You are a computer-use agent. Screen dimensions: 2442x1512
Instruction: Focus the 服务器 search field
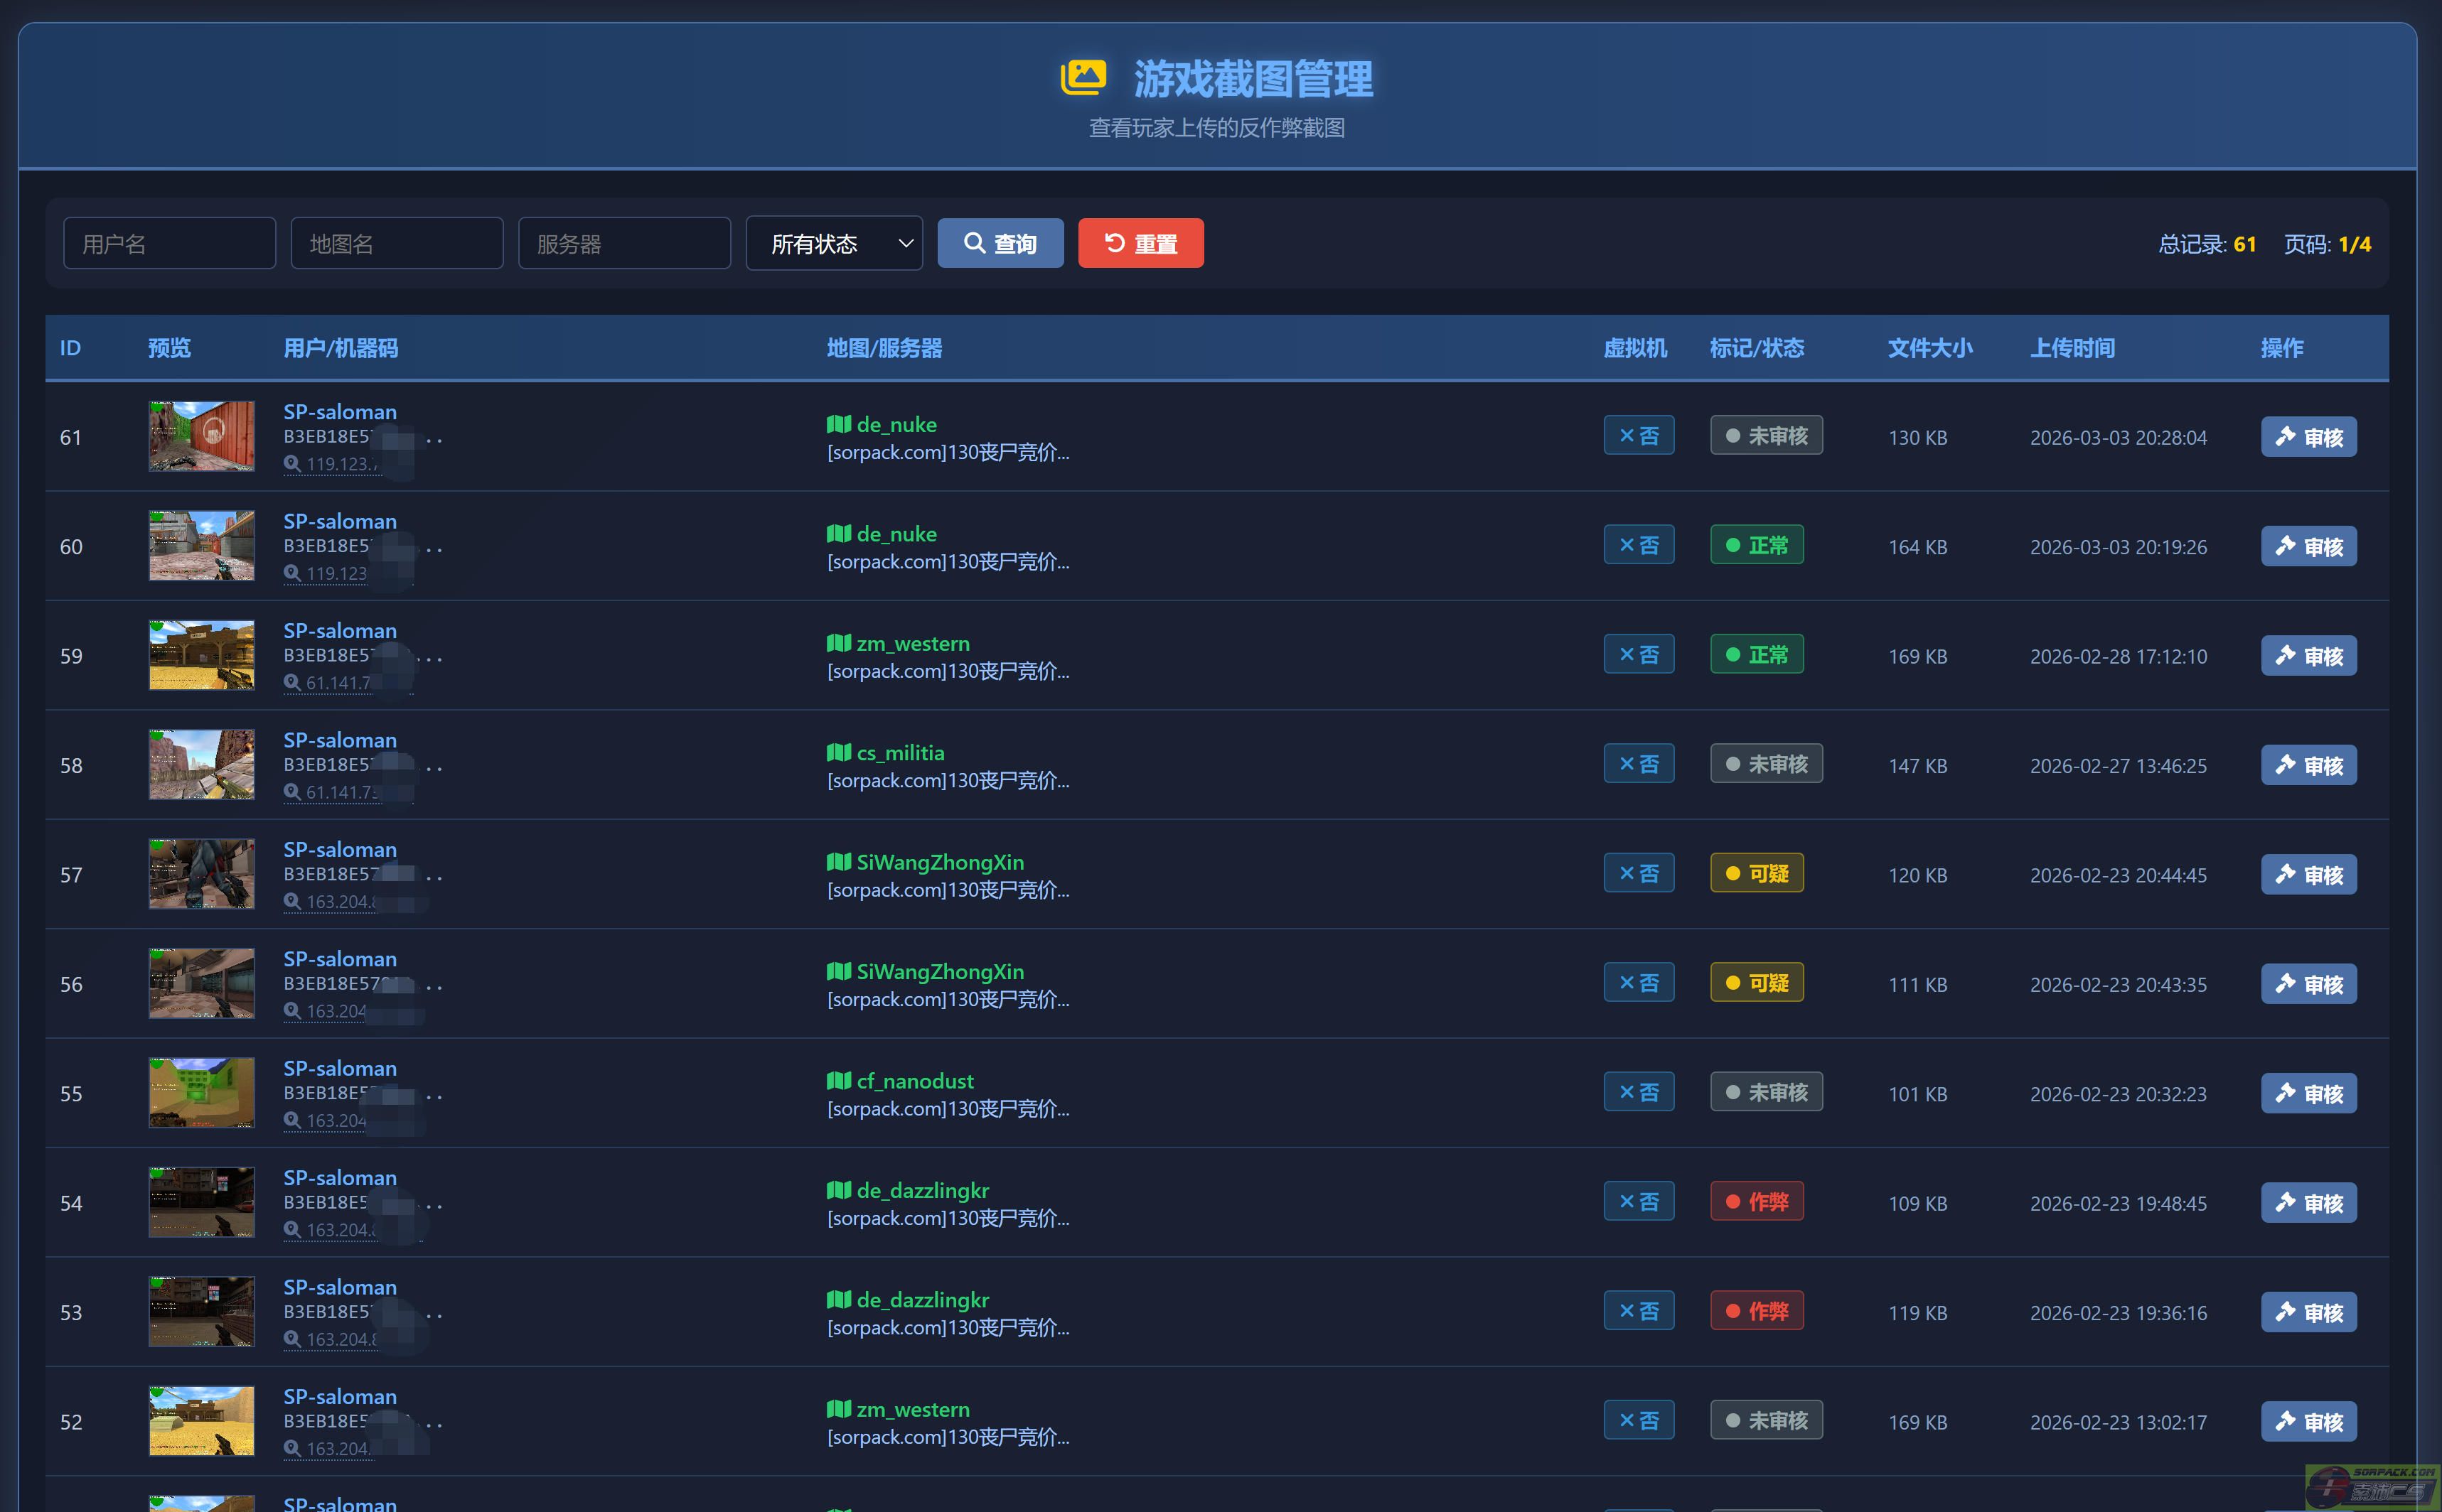[x=624, y=244]
